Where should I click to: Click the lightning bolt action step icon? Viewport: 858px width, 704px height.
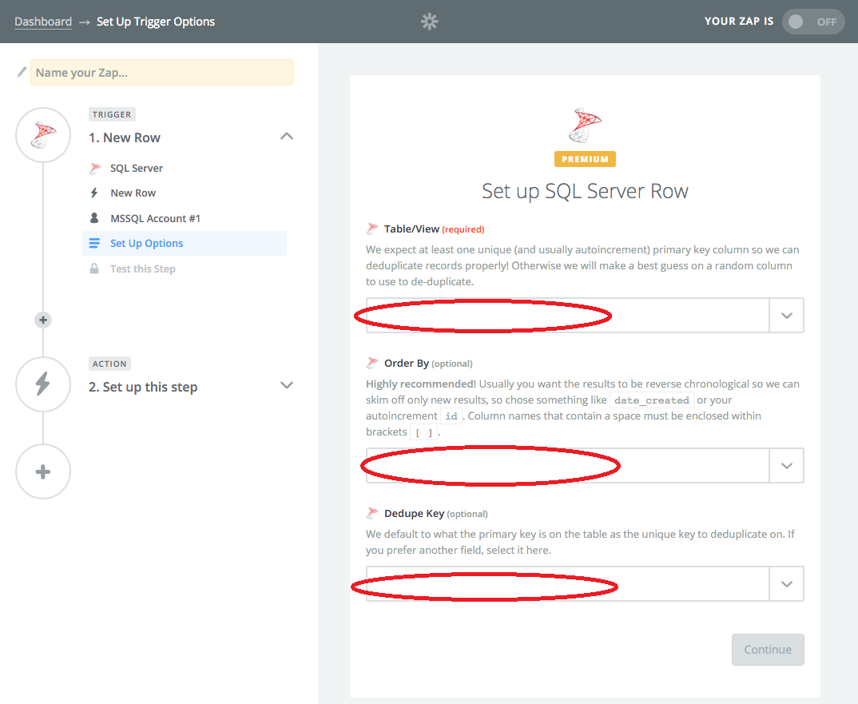(x=43, y=384)
